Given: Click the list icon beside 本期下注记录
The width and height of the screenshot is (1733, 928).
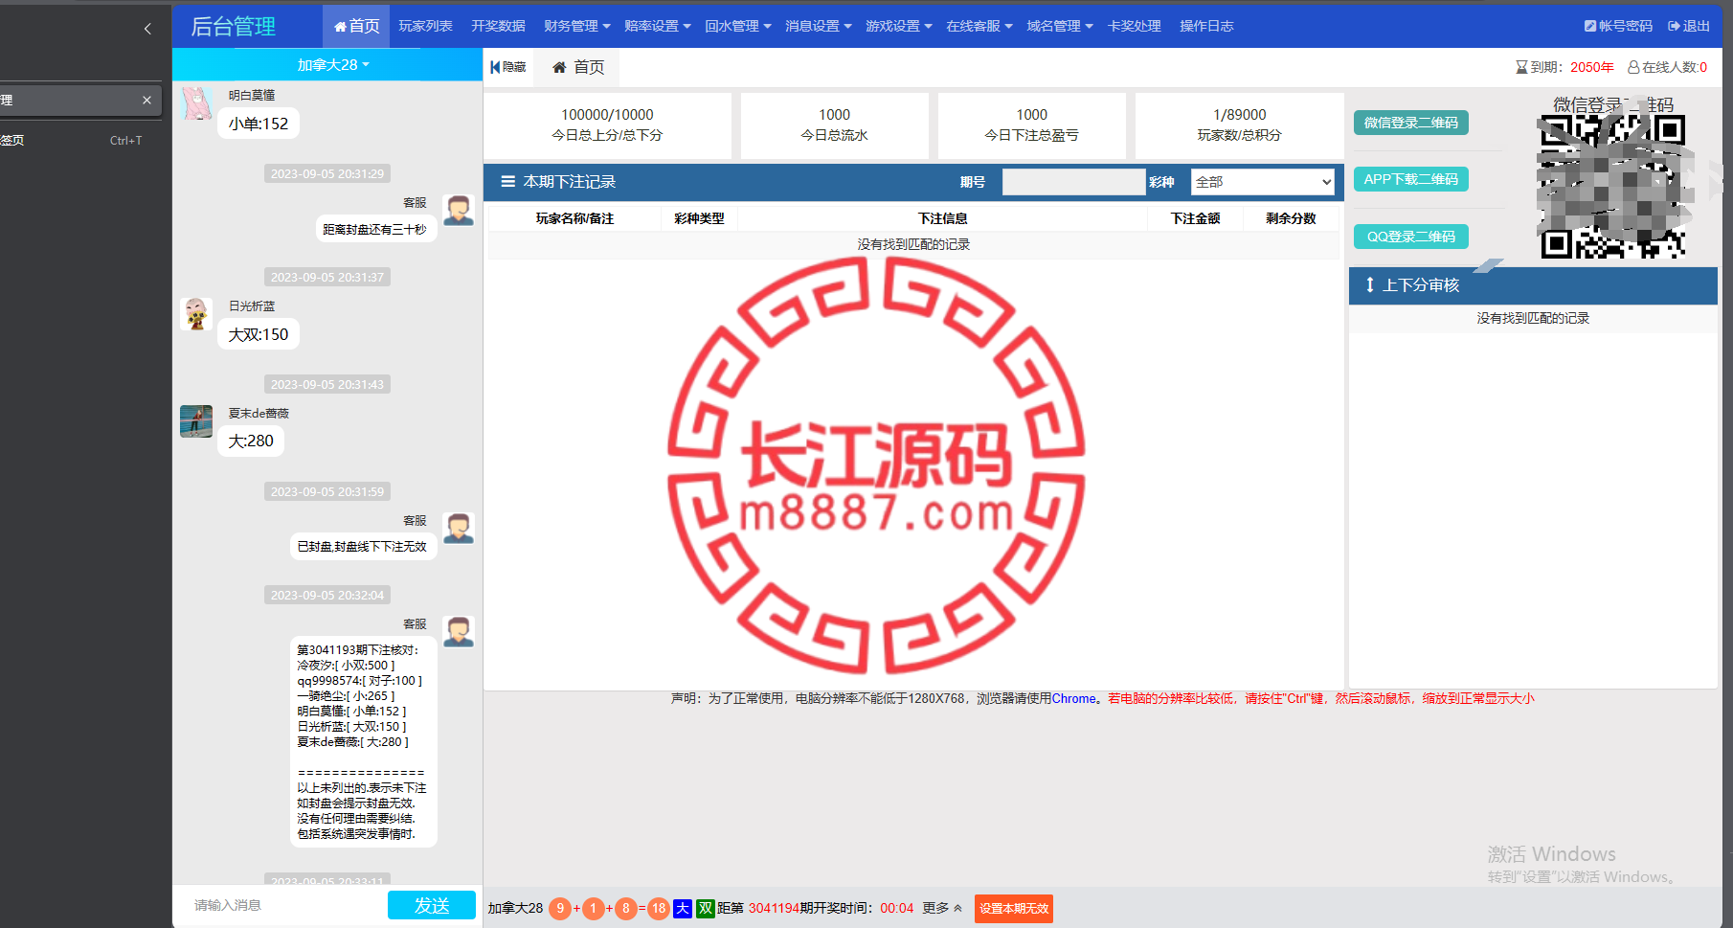Looking at the screenshot, I should pos(508,181).
